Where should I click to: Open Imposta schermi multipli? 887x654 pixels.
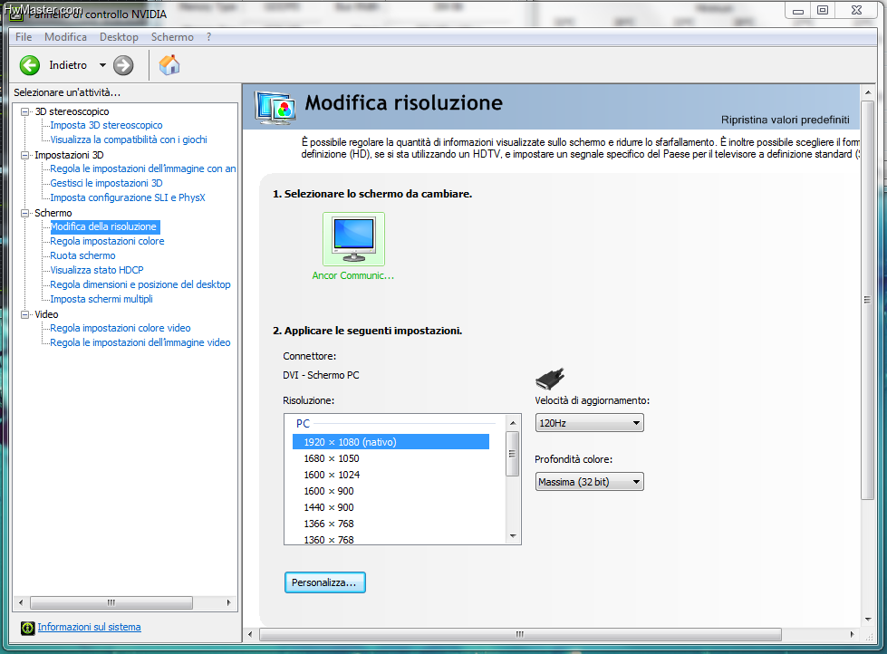101,299
